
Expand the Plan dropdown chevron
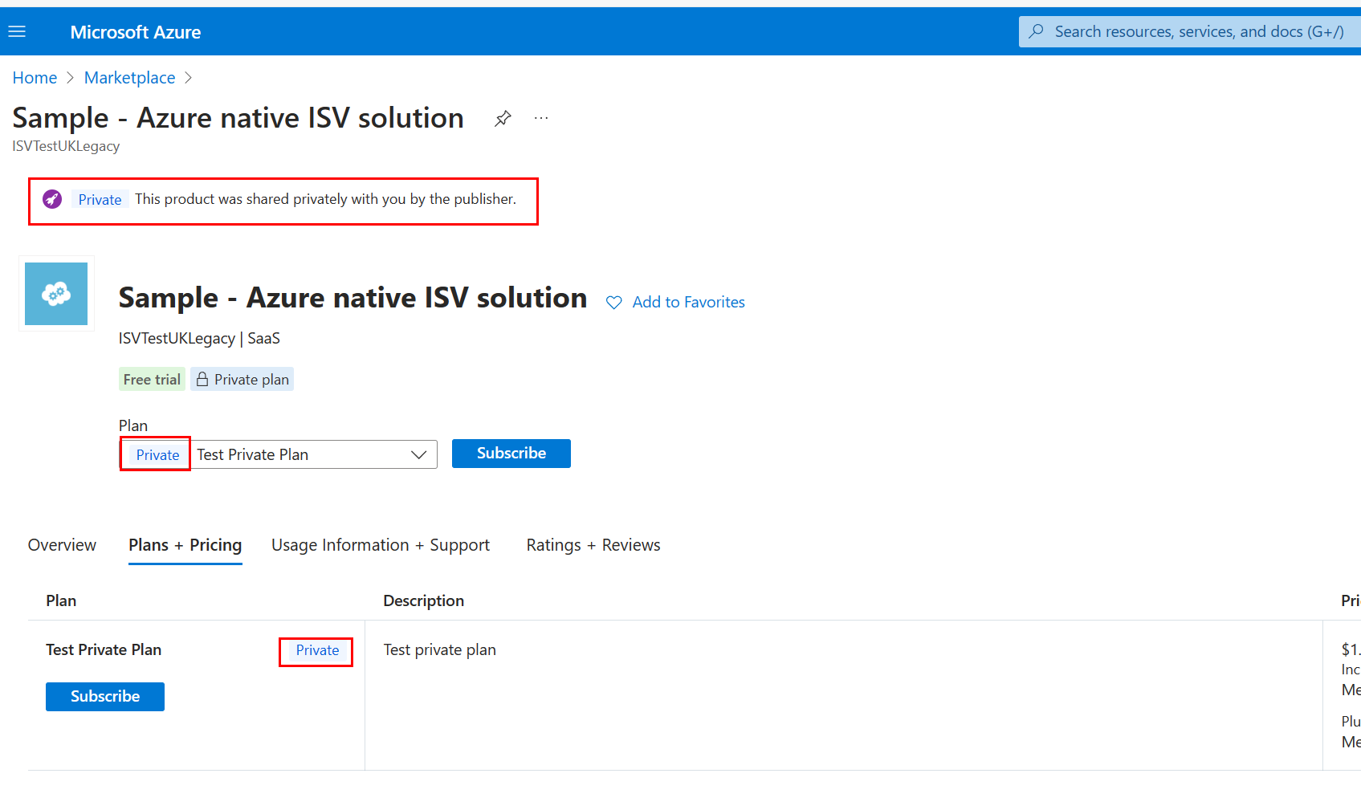[x=418, y=455]
